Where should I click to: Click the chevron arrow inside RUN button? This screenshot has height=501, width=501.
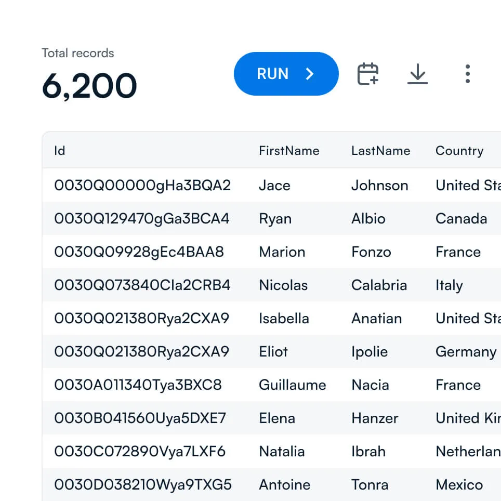click(309, 74)
